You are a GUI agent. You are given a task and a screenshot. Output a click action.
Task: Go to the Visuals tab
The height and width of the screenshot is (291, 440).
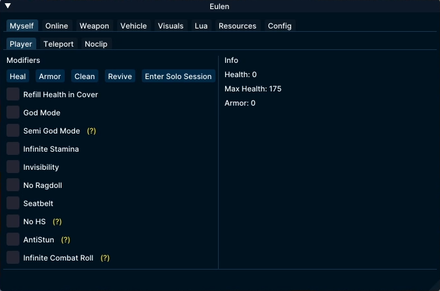pyautogui.click(x=171, y=26)
